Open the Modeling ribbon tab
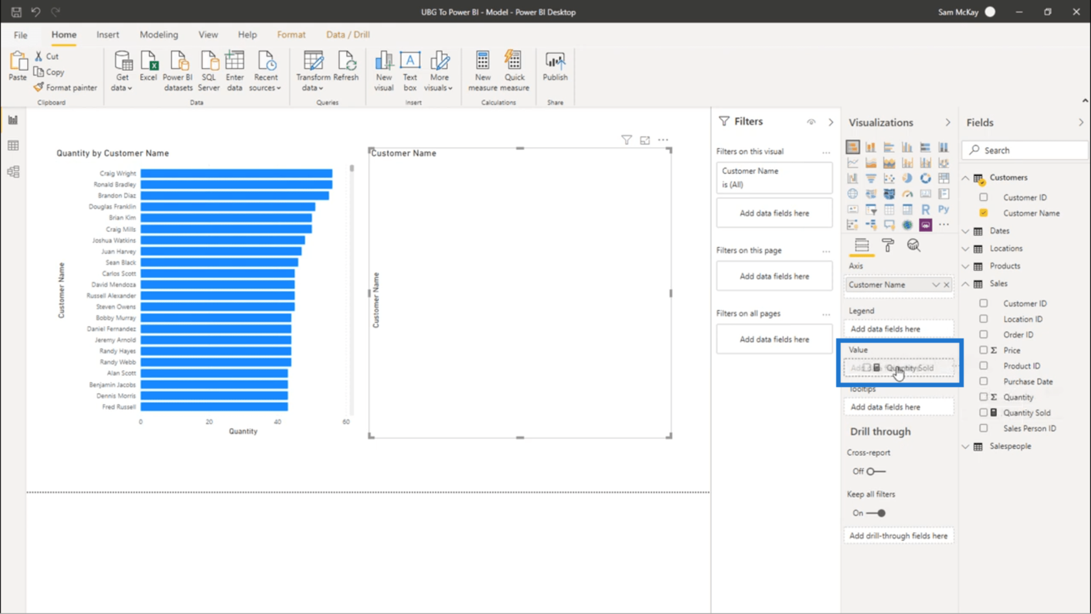Image resolution: width=1091 pixels, height=614 pixels. point(158,34)
